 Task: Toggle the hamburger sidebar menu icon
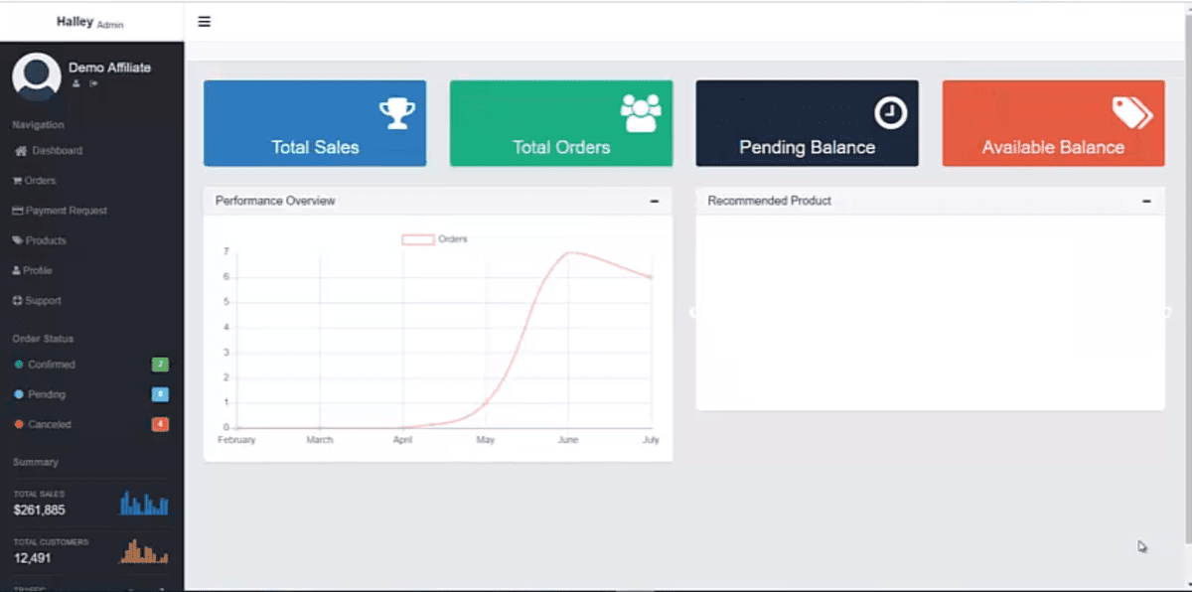coord(204,22)
